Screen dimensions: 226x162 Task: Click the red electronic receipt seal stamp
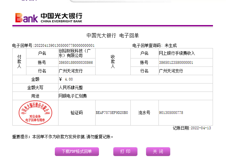35,113
